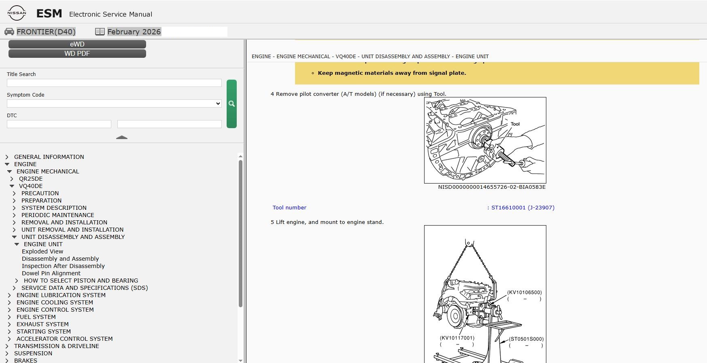Expand HOW TO SELECT PISTON AND BEARING
Viewport: 707px width, 363px height.
17,281
